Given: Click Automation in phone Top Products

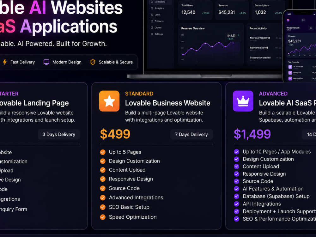Looking at the screenshot, I should 302,78.
